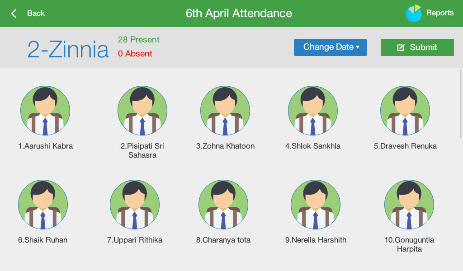Click the 2-Zinnia class title
This screenshot has height=271, width=463.
68,50
